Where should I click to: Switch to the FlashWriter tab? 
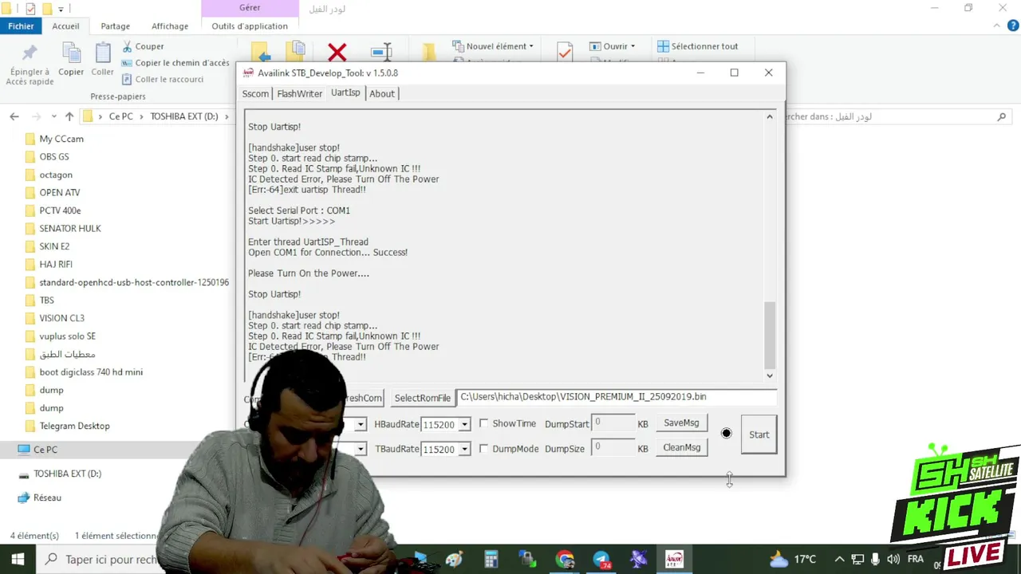point(300,93)
